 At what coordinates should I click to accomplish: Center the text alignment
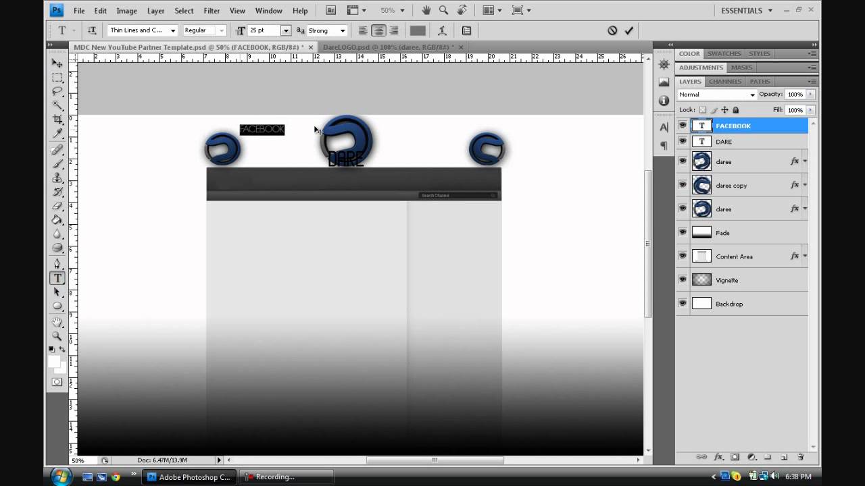(x=379, y=30)
